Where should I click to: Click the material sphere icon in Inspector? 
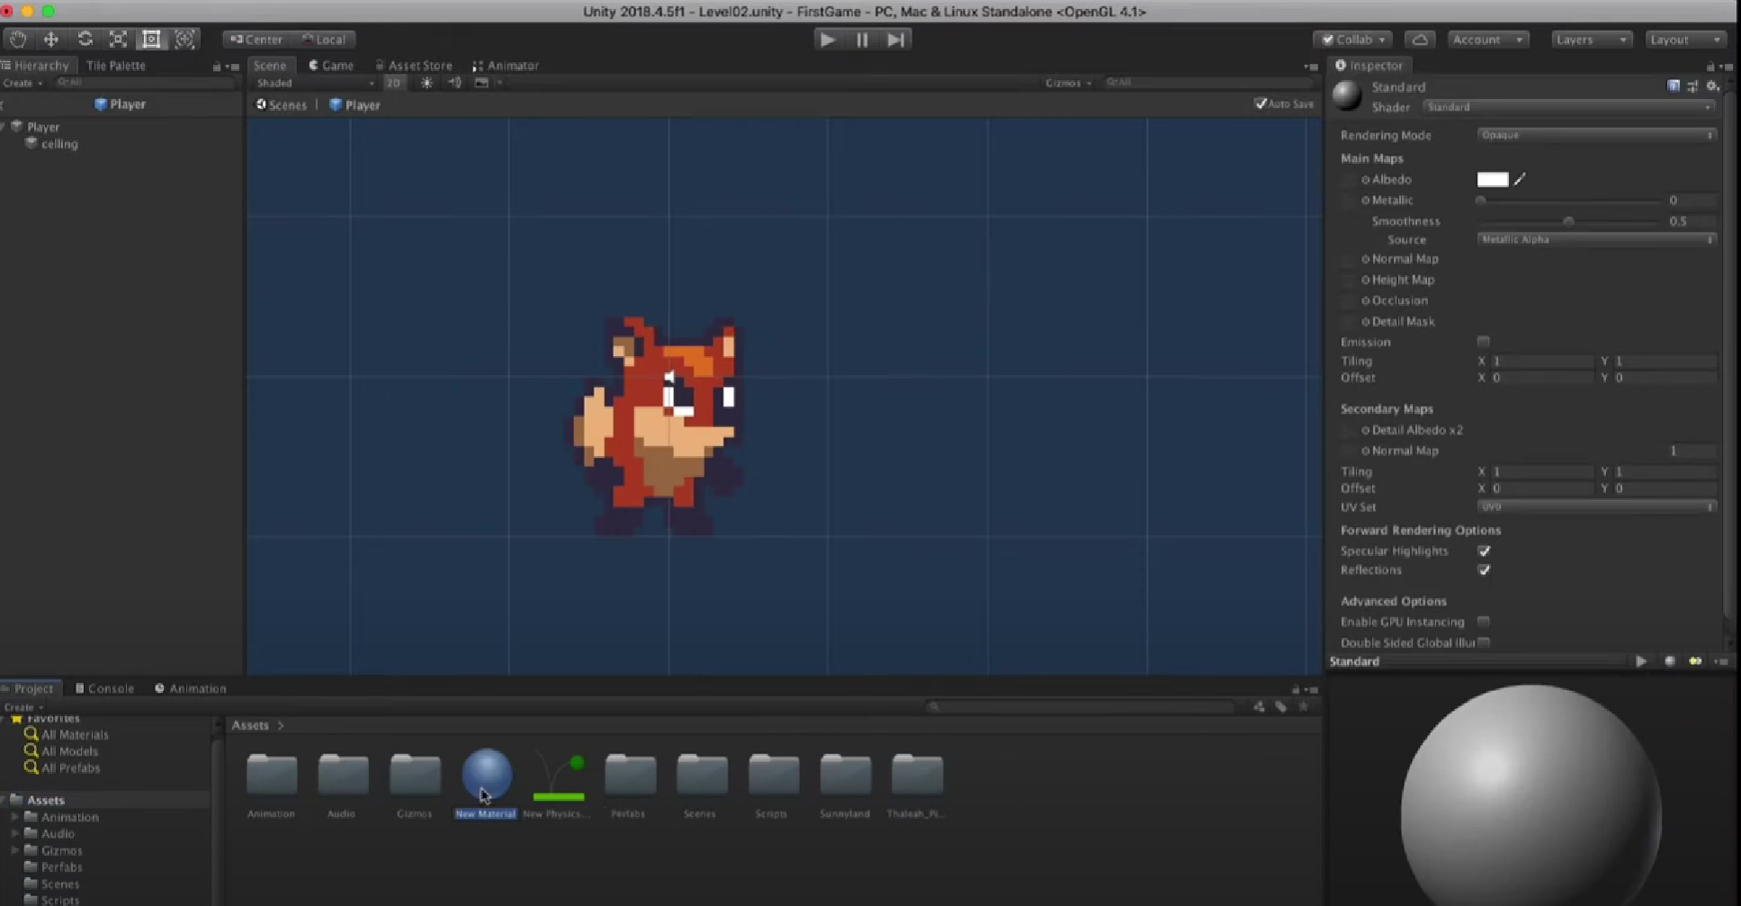[1347, 95]
